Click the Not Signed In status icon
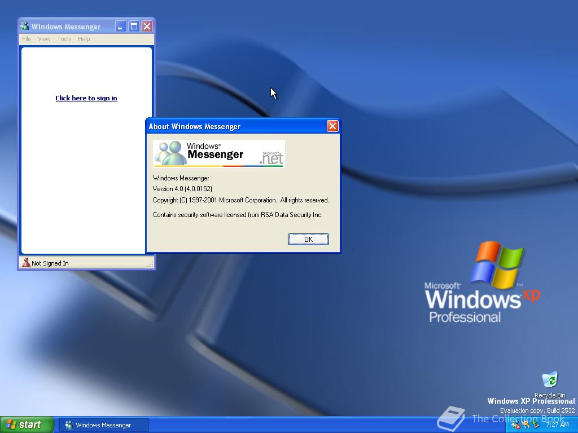The image size is (578, 433). click(x=26, y=263)
